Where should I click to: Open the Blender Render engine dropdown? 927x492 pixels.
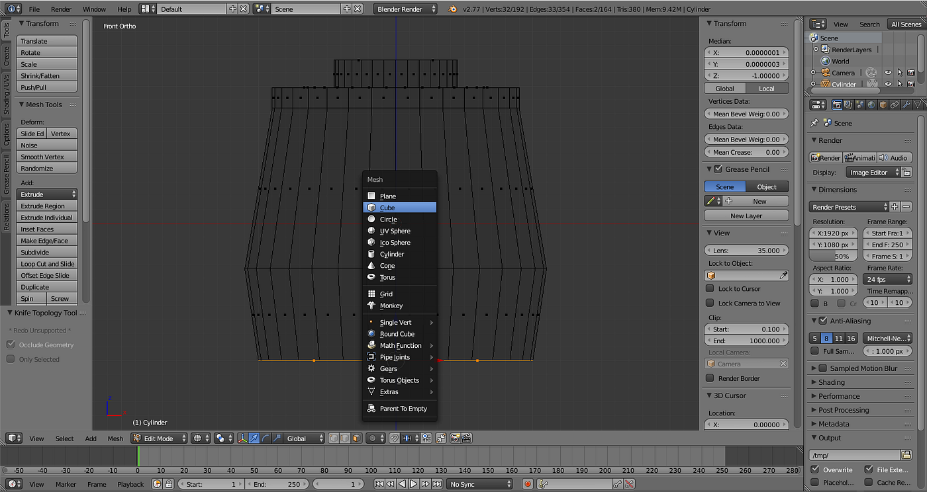[x=406, y=9]
